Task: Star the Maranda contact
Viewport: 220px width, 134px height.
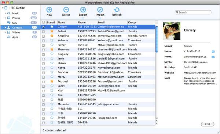Action: (x=52, y=104)
